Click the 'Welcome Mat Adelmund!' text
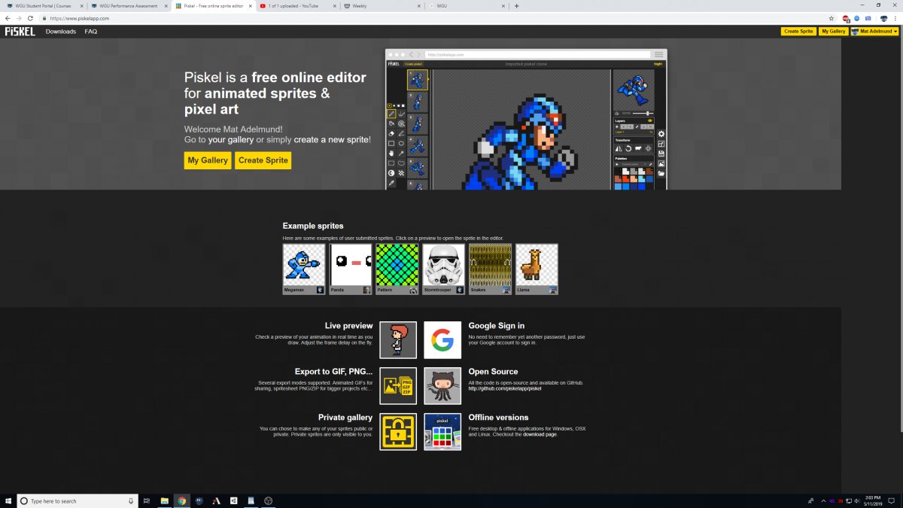The width and height of the screenshot is (903, 508). (233, 129)
